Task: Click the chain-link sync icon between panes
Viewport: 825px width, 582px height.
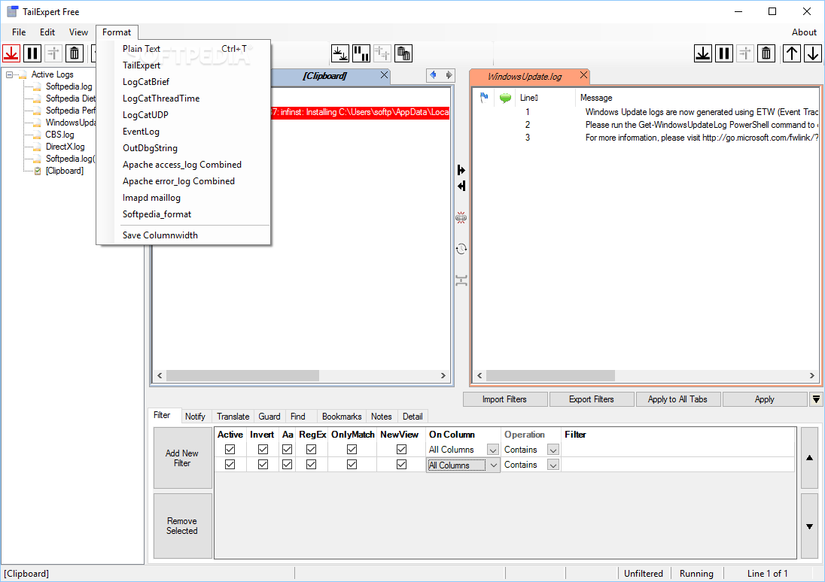Action: 461,217
